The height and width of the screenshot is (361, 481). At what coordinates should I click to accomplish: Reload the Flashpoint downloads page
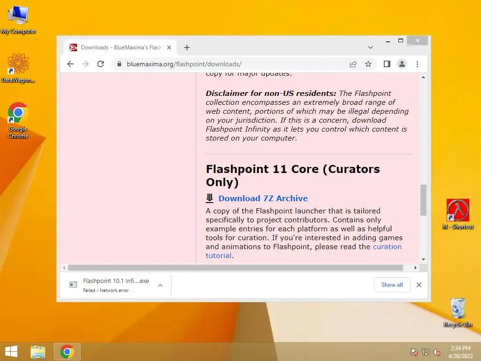click(x=101, y=64)
